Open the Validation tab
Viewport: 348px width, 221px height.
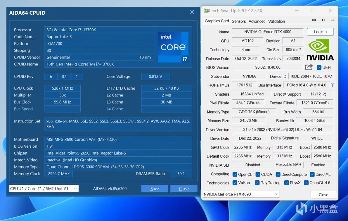pyautogui.click(x=276, y=21)
